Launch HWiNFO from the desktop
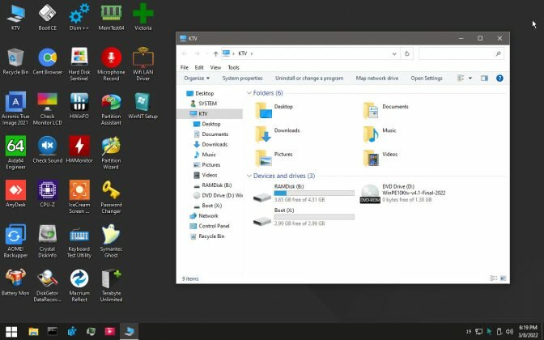This screenshot has height=340, width=544. pyautogui.click(x=79, y=106)
